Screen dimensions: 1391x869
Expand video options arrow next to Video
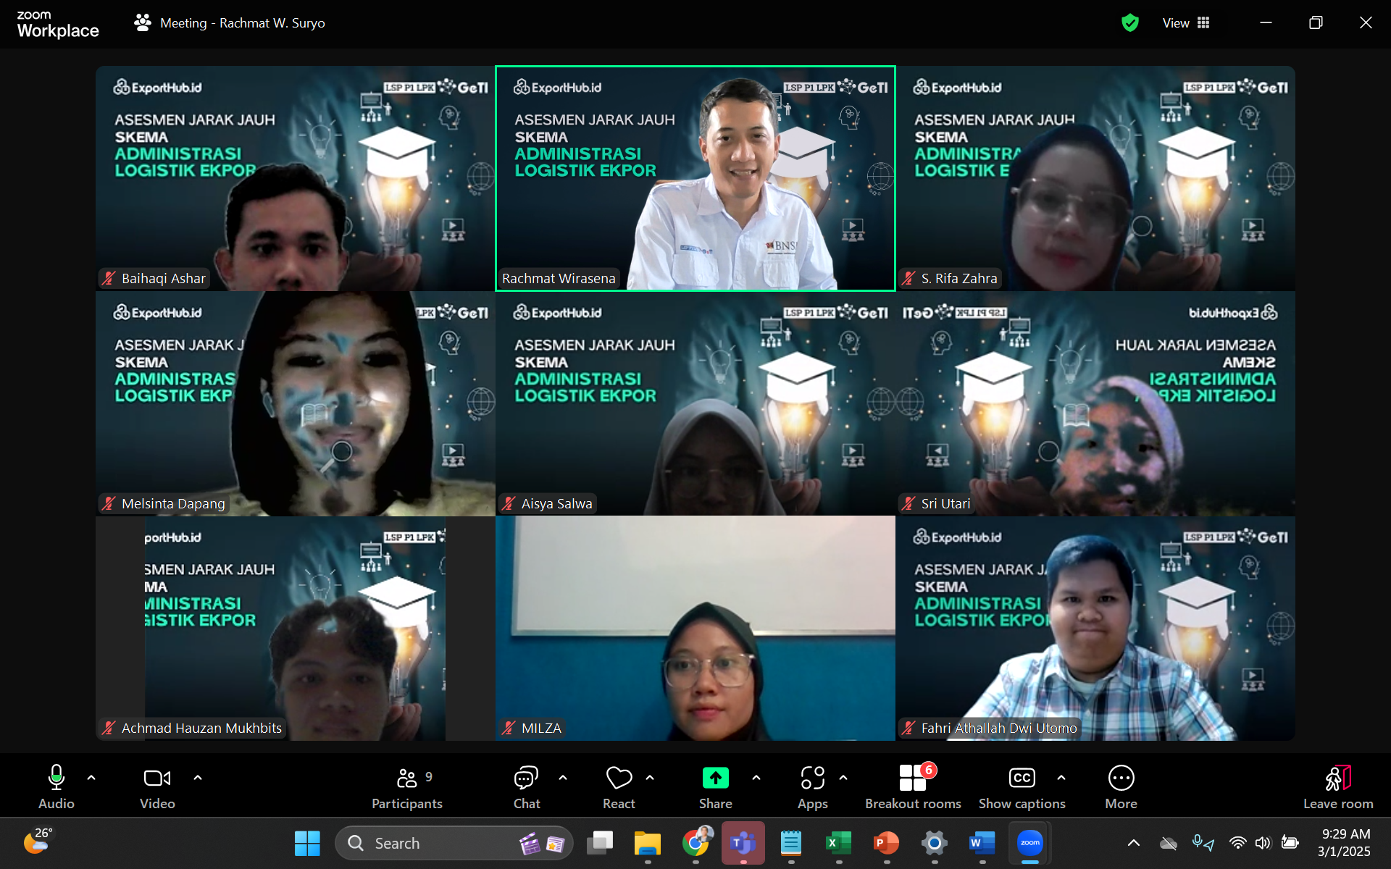(x=198, y=778)
